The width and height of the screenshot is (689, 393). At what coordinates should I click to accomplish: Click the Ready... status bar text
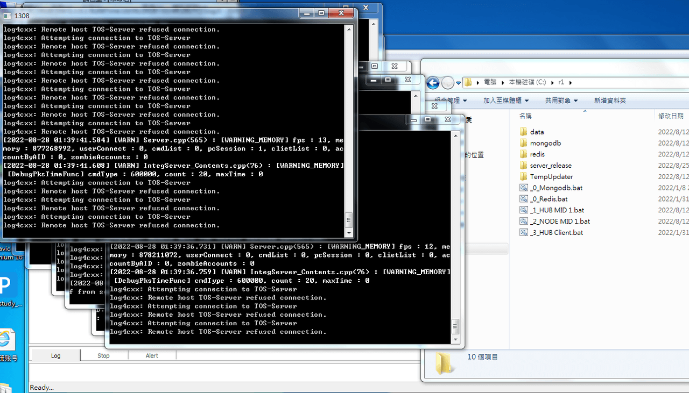tap(41, 388)
